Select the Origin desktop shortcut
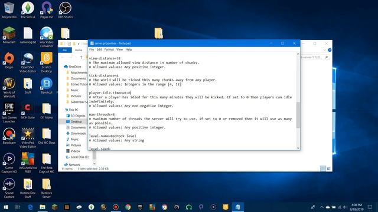Viewport: 378px width, 212px height. coord(9,60)
